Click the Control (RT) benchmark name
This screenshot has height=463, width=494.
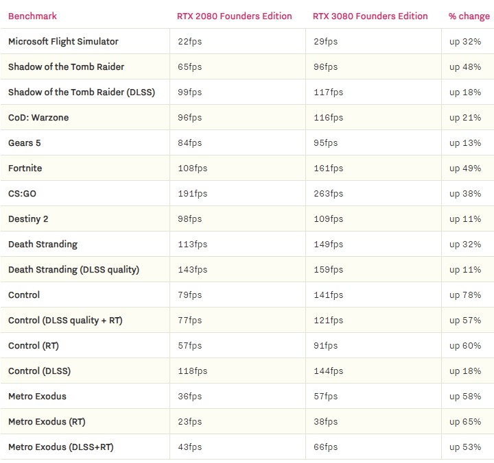pyautogui.click(x=34, y=346)
